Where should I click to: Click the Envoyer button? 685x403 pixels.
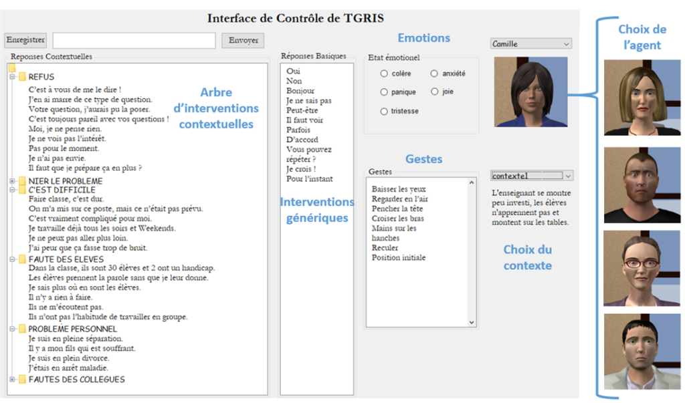[243, 40]
